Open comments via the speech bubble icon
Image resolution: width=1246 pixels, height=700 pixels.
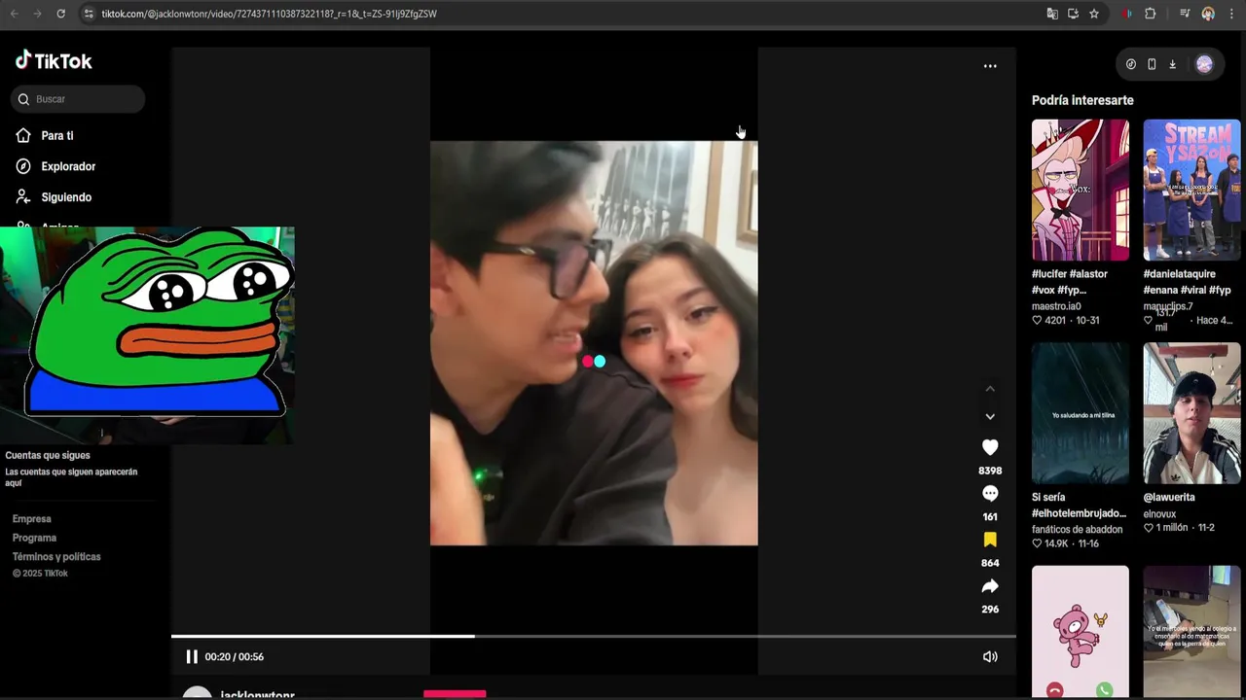(x=990, y=494)
